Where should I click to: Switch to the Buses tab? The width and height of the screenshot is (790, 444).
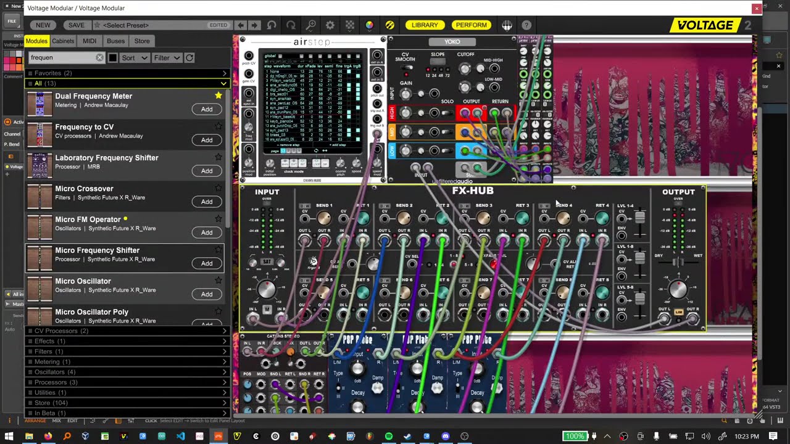pos(115,41)
